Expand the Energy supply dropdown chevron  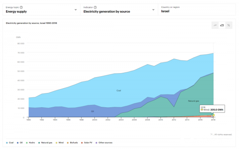[x=76, y=10]
